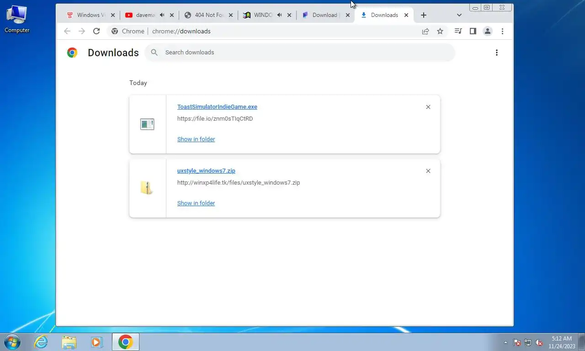Open the network tray icon
The image size is (585, 351).
[x=528, y=342]
